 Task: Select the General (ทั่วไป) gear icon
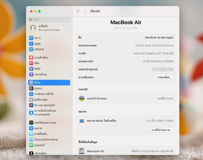point(31,82)
